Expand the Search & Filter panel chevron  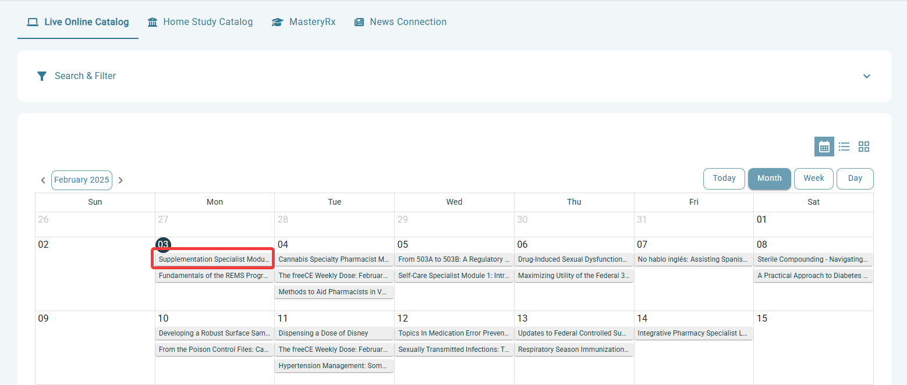[866, 76]
